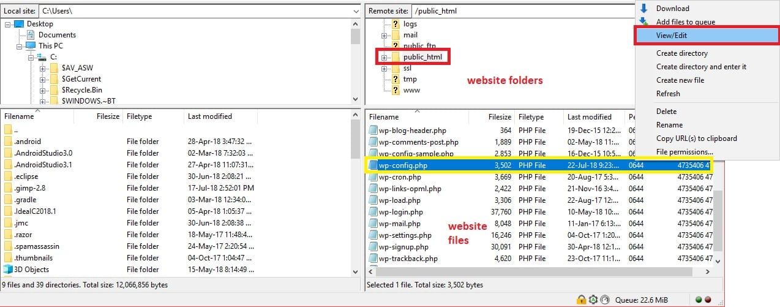
Task: Expand the $WINDOWS.~BT folder node
Action: [42, 100]
